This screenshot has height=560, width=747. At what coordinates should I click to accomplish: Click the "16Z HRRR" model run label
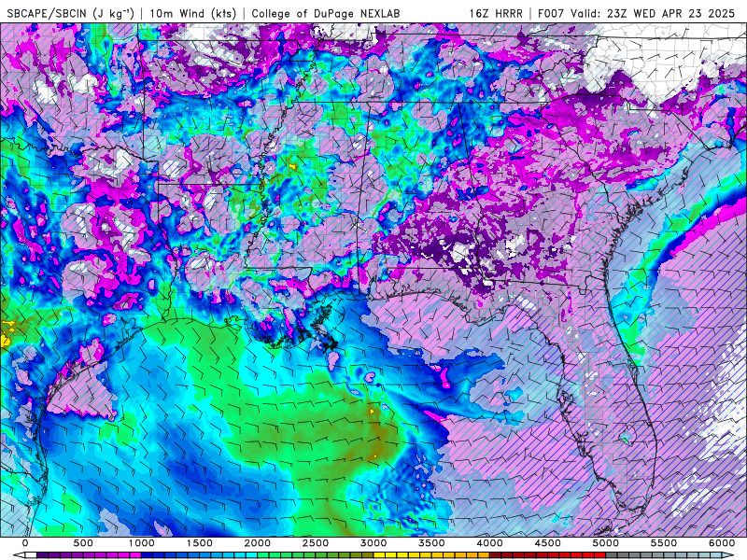tap(496, 14)
